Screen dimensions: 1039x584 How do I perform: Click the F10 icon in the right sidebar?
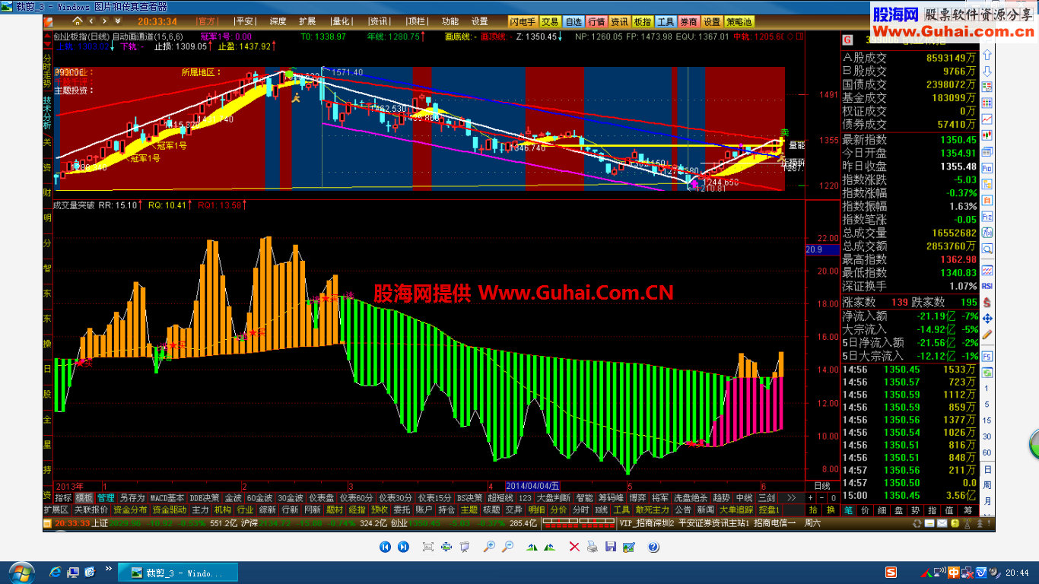[987, 167]
